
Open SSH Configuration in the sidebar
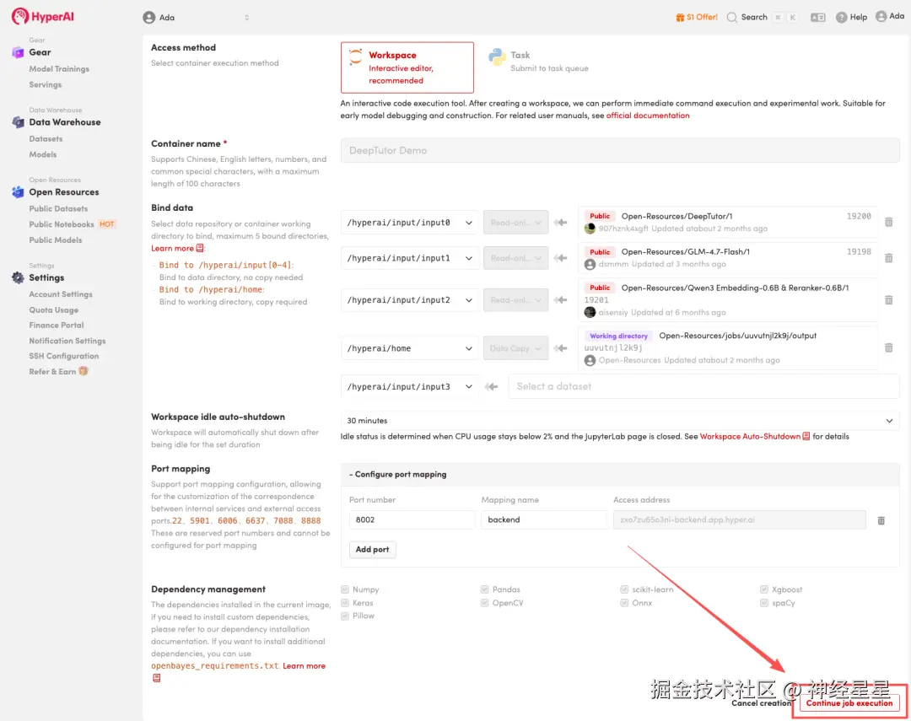pyautogui.click(x=64, y=356)
